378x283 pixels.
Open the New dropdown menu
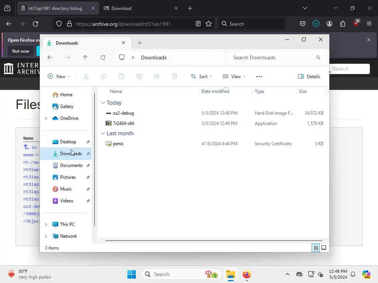(59, 77)
